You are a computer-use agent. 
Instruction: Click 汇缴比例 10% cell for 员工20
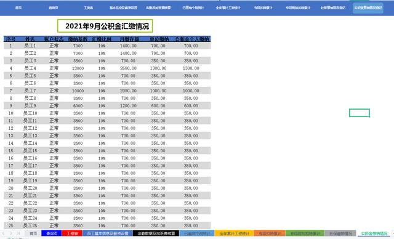click(102, 188)
